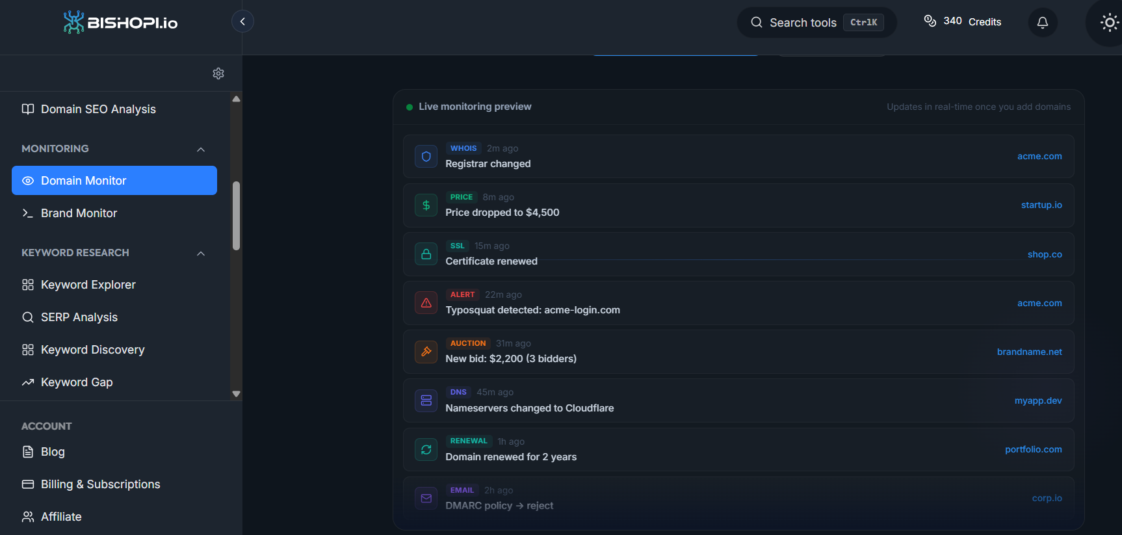The width and height of the screenshot is (1122, 535).
Task: Click the 340 Credits label
Action: 972,21
